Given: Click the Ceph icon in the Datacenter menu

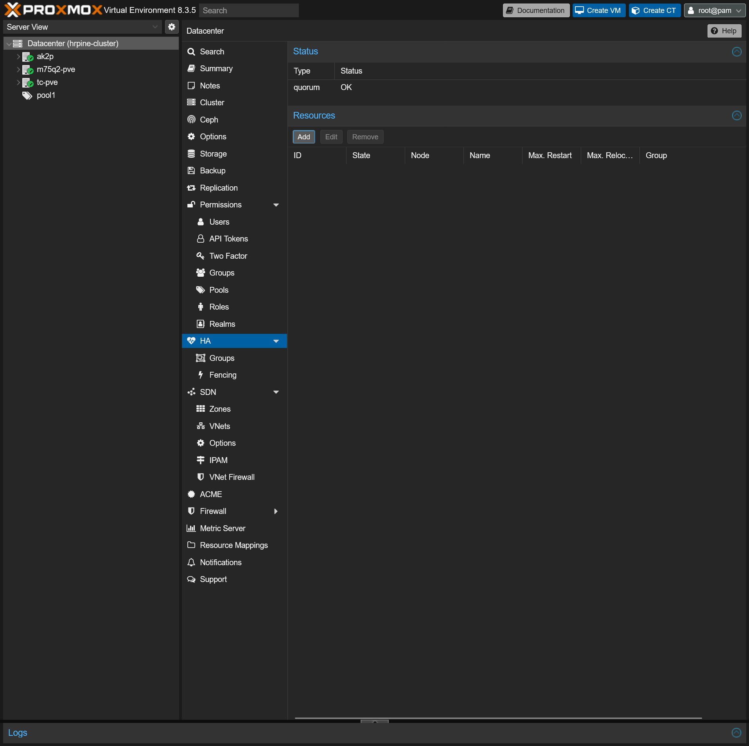Looking at the screenshot, I should [191, 120].
